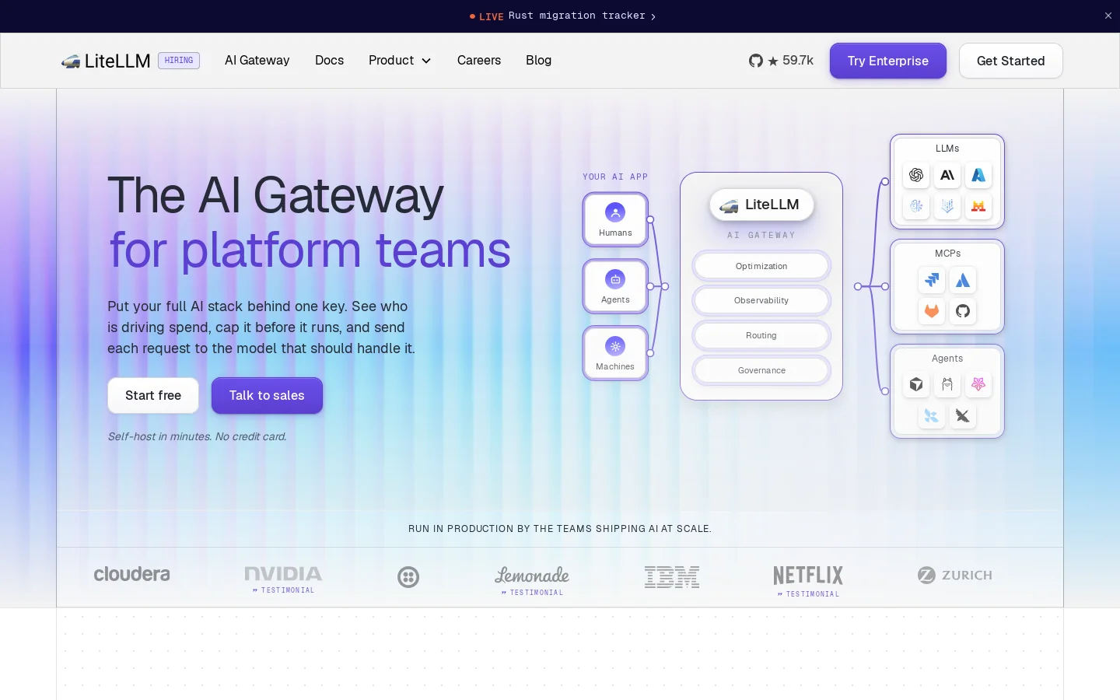Click the Cloudera logo
The width and height of the screenshot is (1120, 700).
point(131,574)
